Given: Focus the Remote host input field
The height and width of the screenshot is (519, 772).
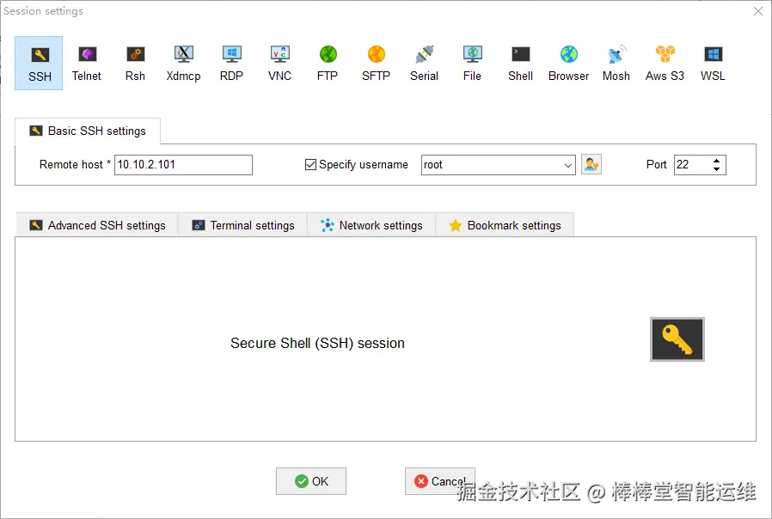Looking at the screenshot, I should (183, 165).
